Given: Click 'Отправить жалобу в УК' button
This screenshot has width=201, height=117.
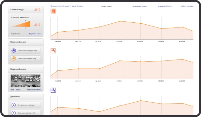Looking at the screenshot, I should (x=25, y=113).
